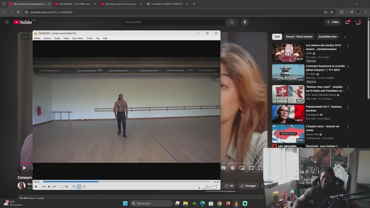Open VLC Vue menu

click(98, 38)
